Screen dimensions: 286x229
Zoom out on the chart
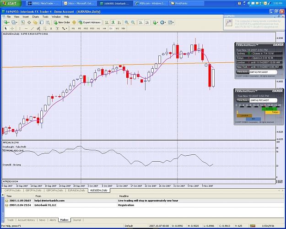point(133,22)
